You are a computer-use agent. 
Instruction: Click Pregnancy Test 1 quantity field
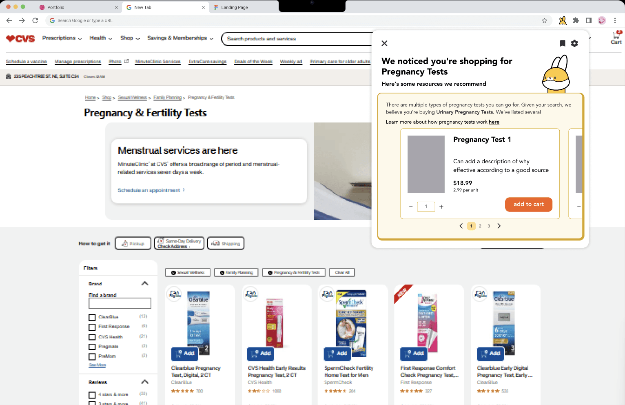(x=426, y=207)
